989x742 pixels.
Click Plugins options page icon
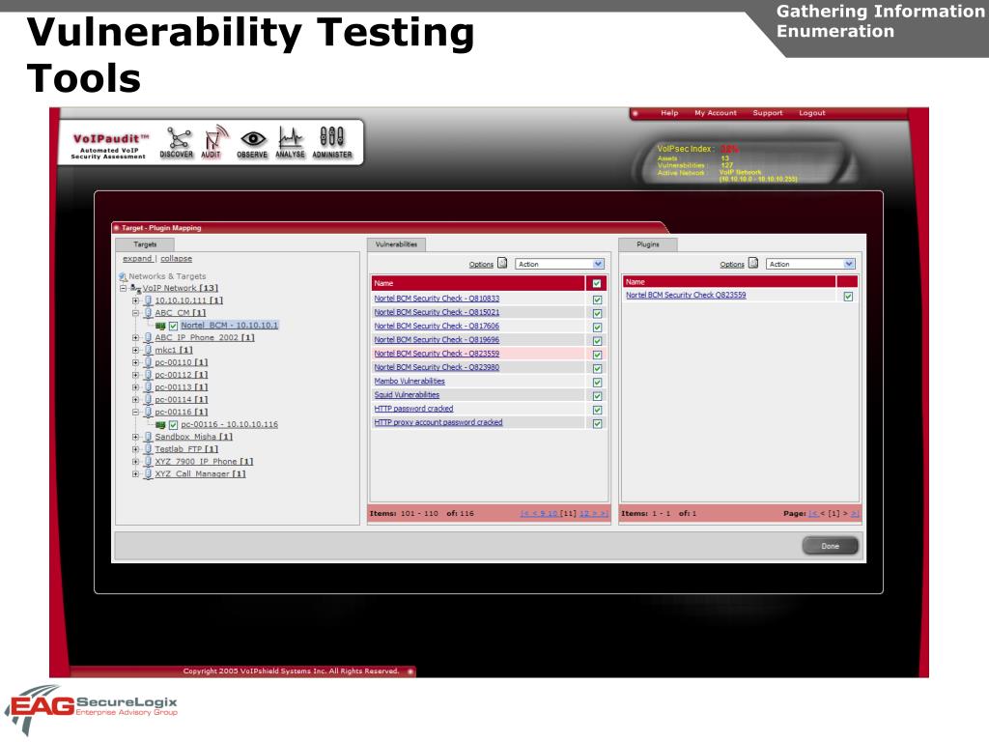[753, 263]
